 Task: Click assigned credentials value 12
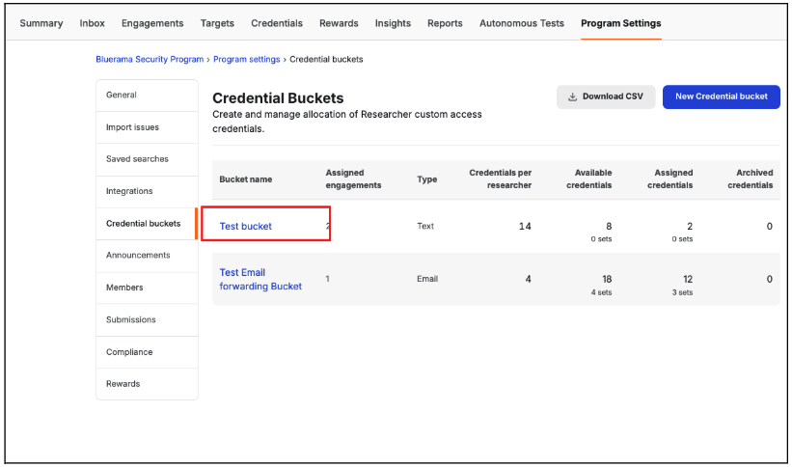(x=688, y=279)
